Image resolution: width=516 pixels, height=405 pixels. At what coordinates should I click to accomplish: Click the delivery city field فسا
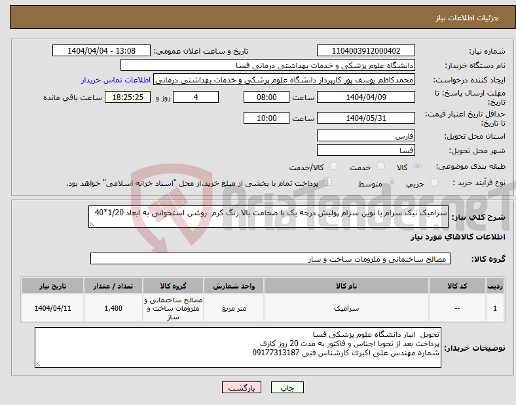click(x=366, y=150)
